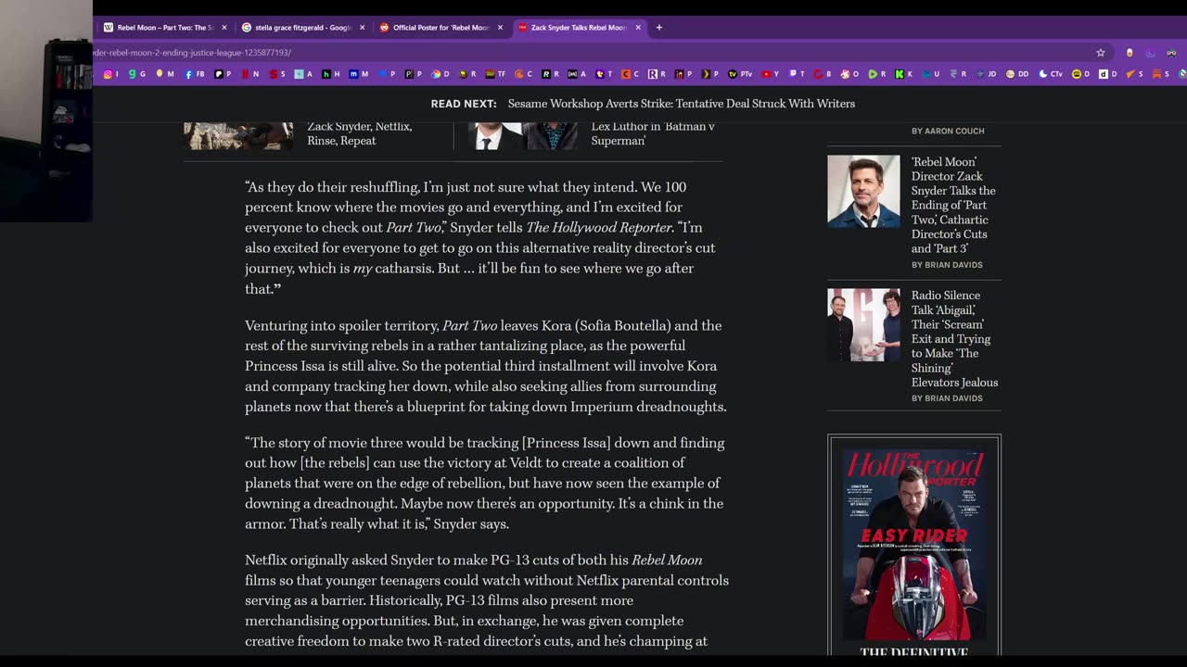This screenshot has width=1187, height=667.
Task: Open the JD bookmark
Action: click(986, 74)
